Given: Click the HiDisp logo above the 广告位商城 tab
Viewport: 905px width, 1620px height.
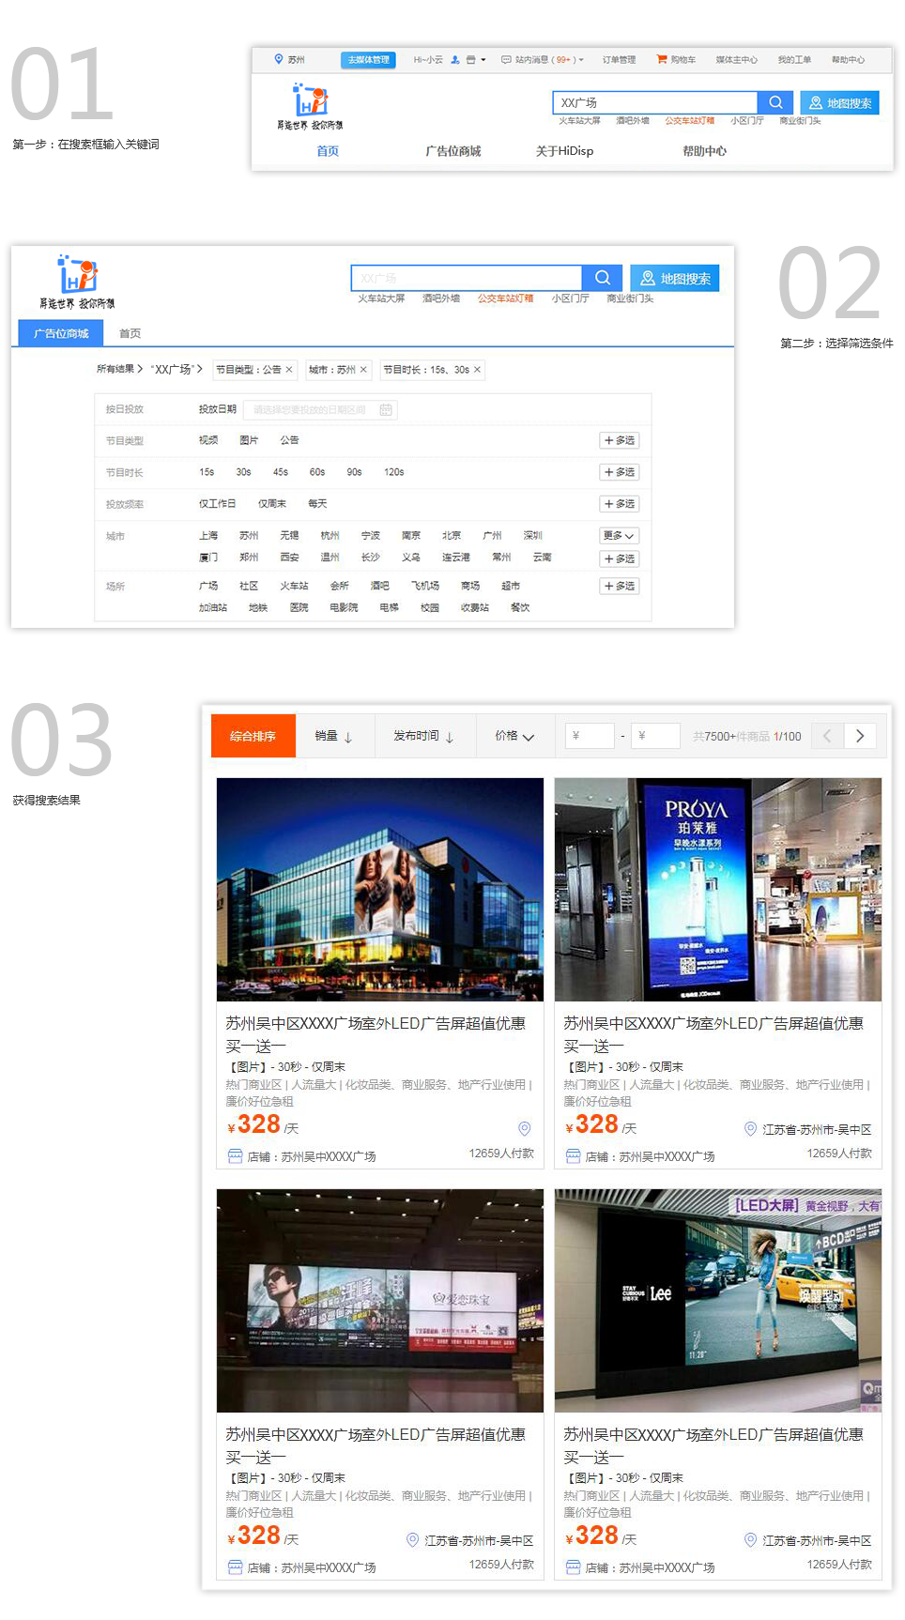Looking at the screenshot, I should click(x=77, y=282).
